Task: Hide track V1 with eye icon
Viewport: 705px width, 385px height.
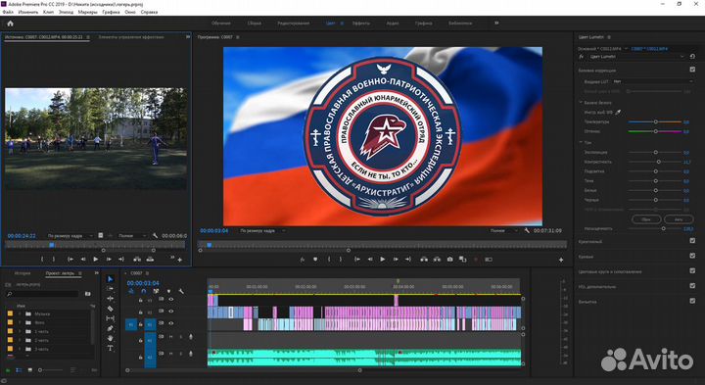Action: click(x=170, y=323)
